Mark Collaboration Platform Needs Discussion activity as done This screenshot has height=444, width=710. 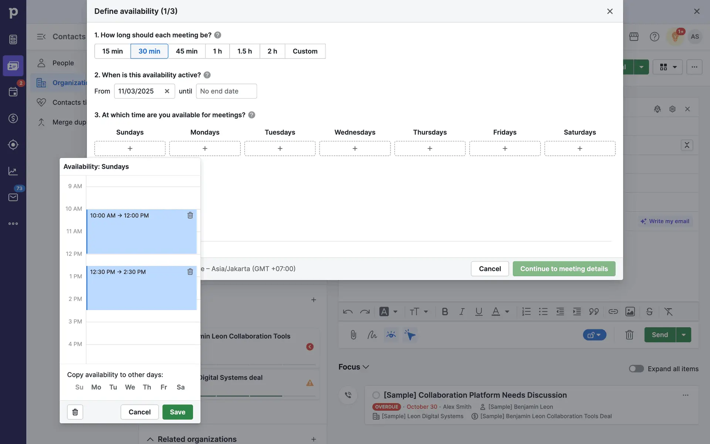point(376,395)
